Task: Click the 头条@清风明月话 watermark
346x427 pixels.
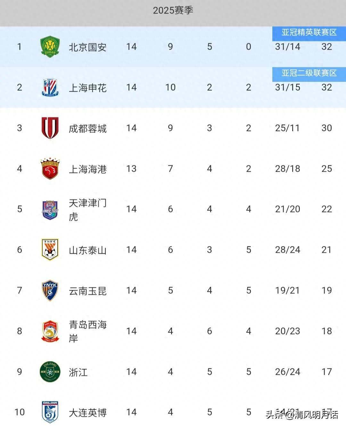Action: (301, 415)
